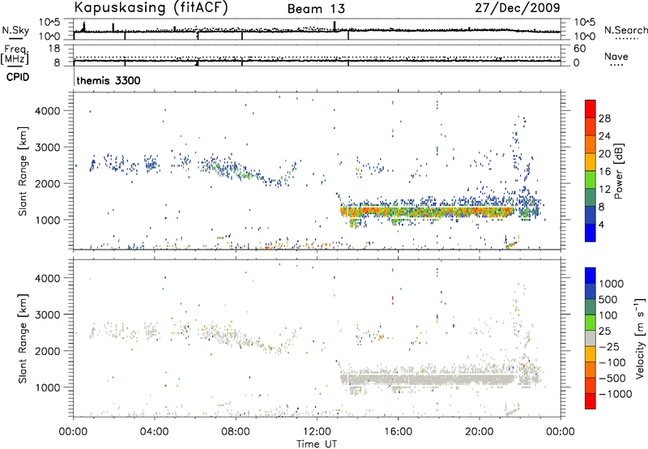Screen dimensions: 648x449
Task: Click the -1000 tick on Velocity colorbar
Action: (616, 394)
